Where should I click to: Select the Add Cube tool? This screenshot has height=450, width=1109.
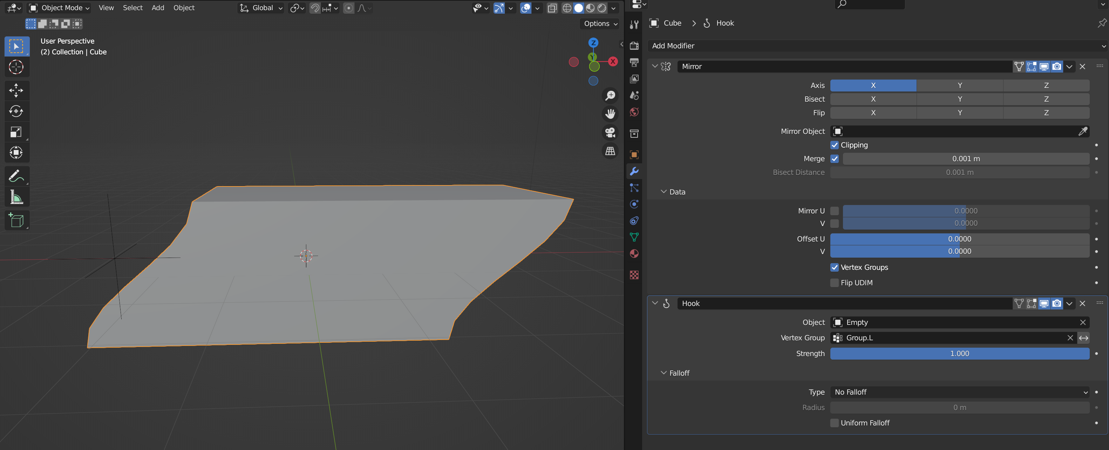tap(17, 220)
